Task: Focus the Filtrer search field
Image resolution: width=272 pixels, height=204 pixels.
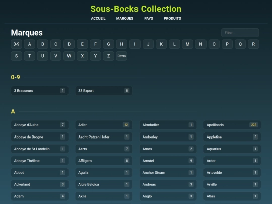Action: (x=240, y=33)
